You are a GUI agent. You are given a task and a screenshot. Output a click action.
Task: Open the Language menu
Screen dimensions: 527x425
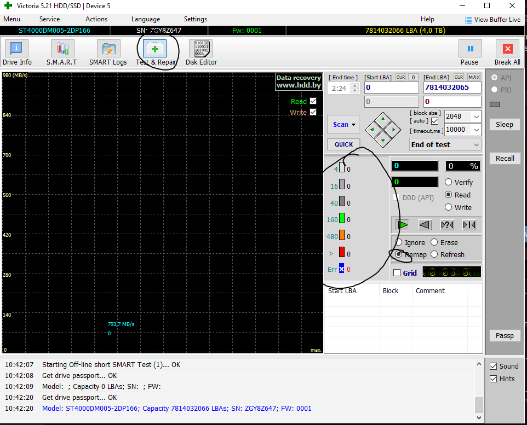pyautogui.click(x=146, y=19)
